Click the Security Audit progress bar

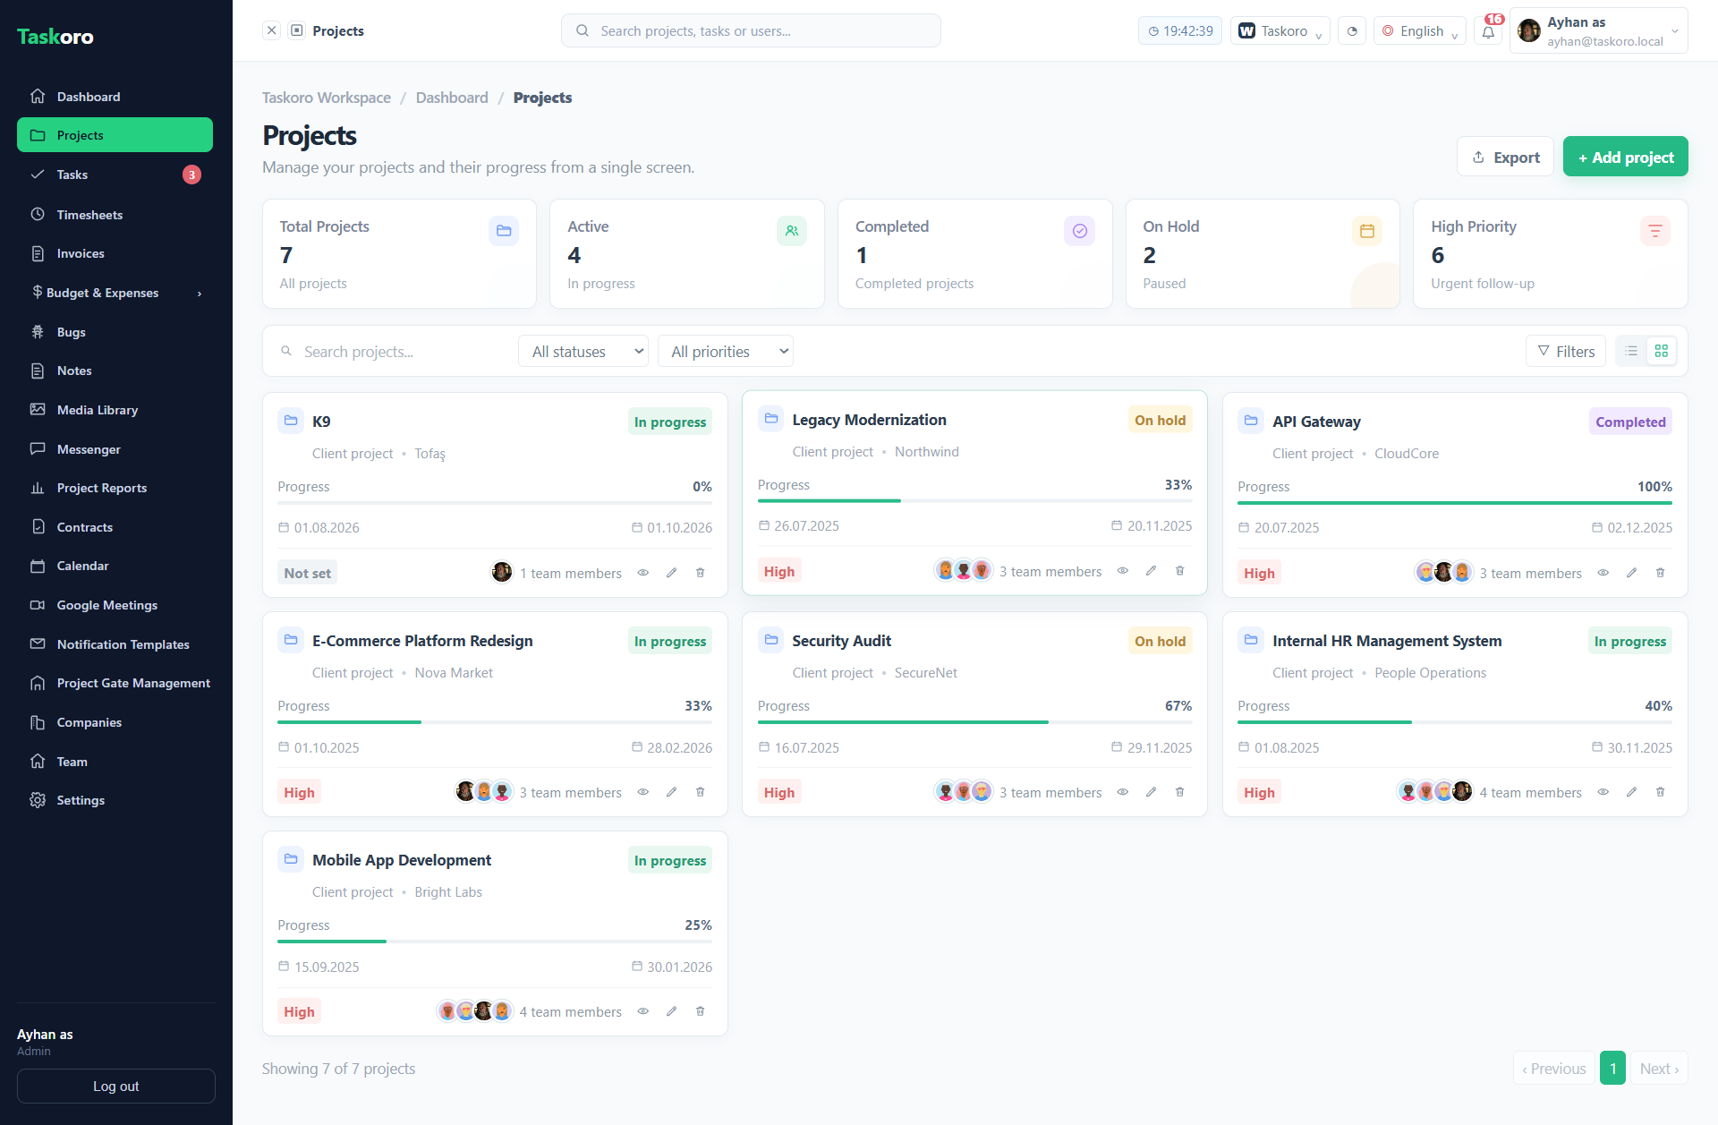point(974,722)
